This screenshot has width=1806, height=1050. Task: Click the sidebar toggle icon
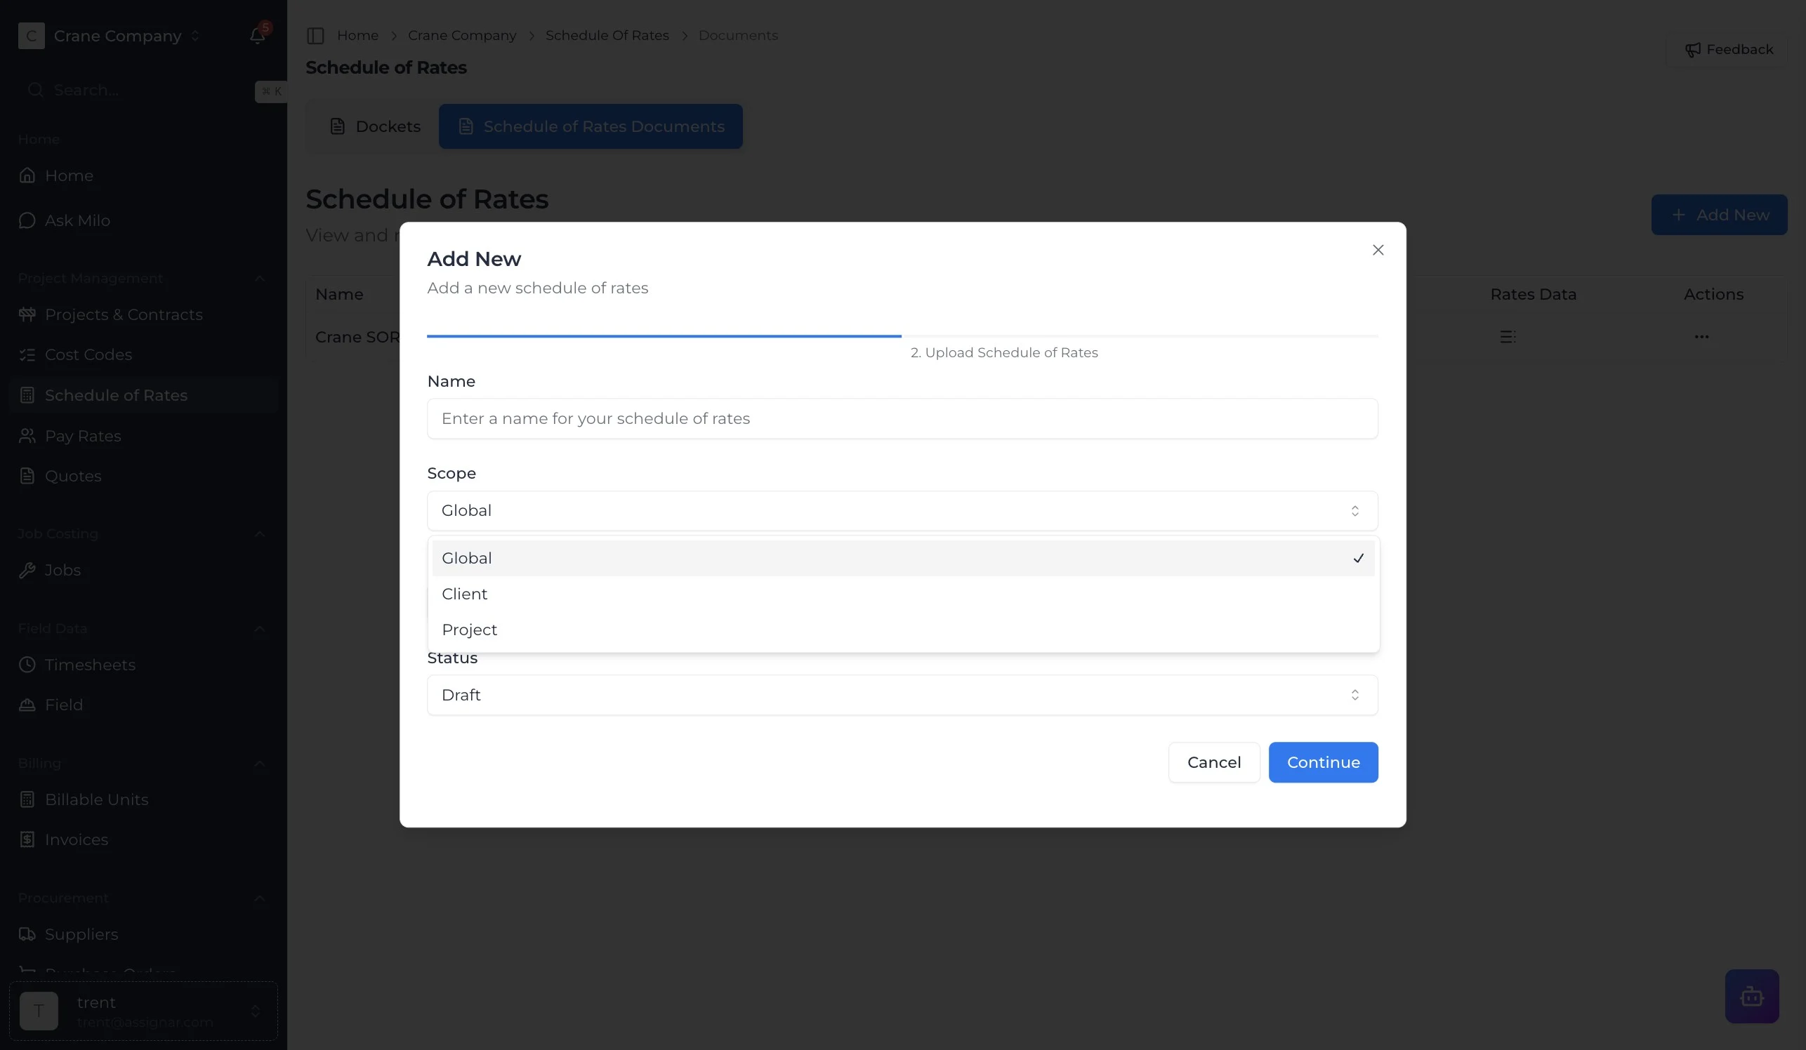[x=315, y=35]
